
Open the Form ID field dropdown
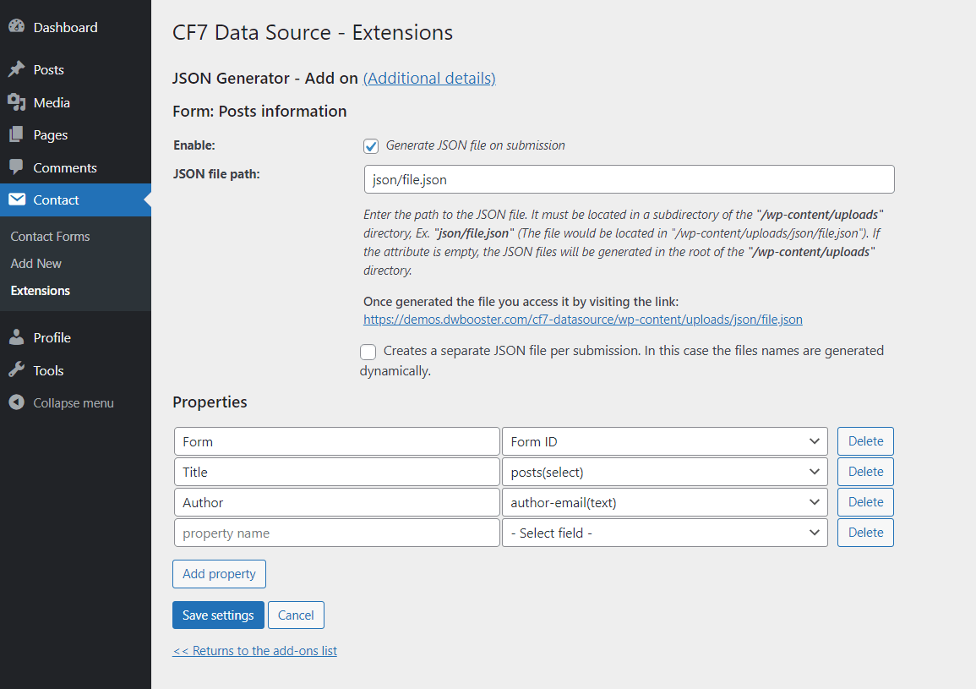coord(664,441)
